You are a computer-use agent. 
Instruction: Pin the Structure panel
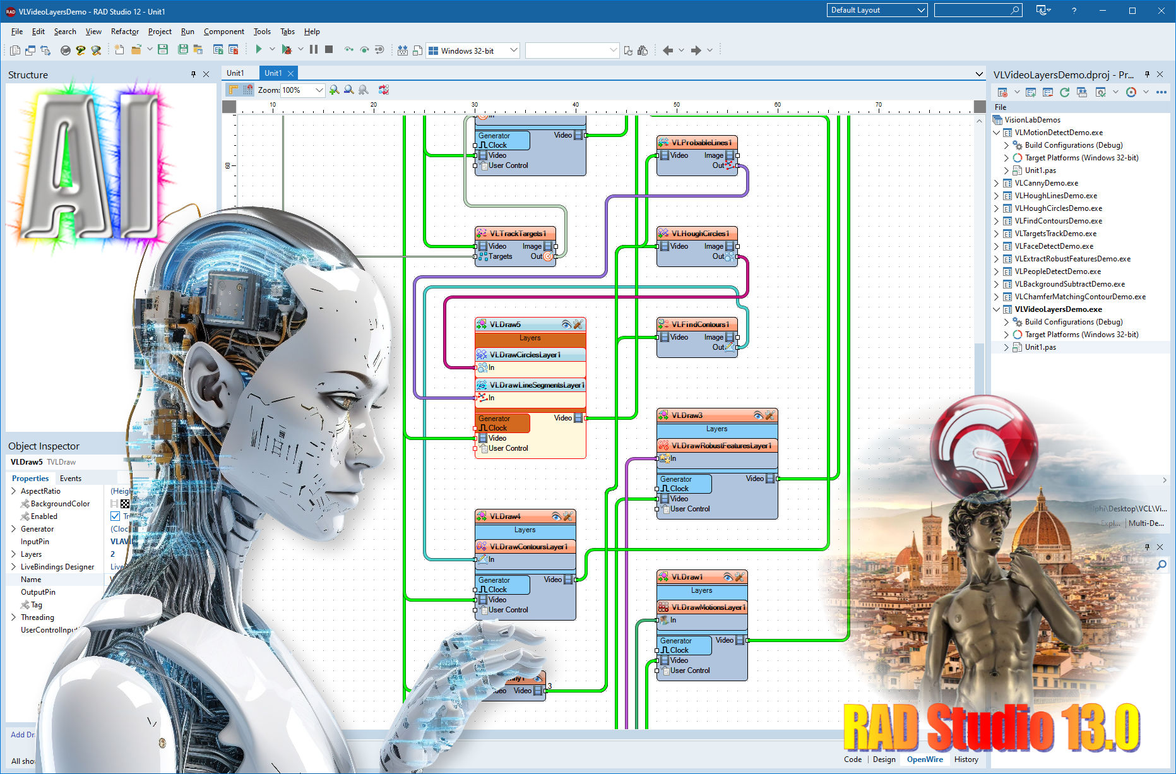tap(193, 74)
